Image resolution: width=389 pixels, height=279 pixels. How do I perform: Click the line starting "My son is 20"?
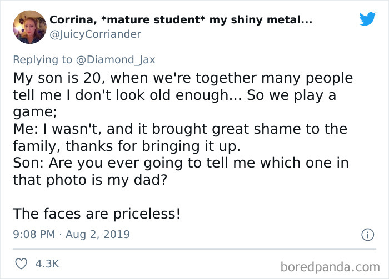183,78
